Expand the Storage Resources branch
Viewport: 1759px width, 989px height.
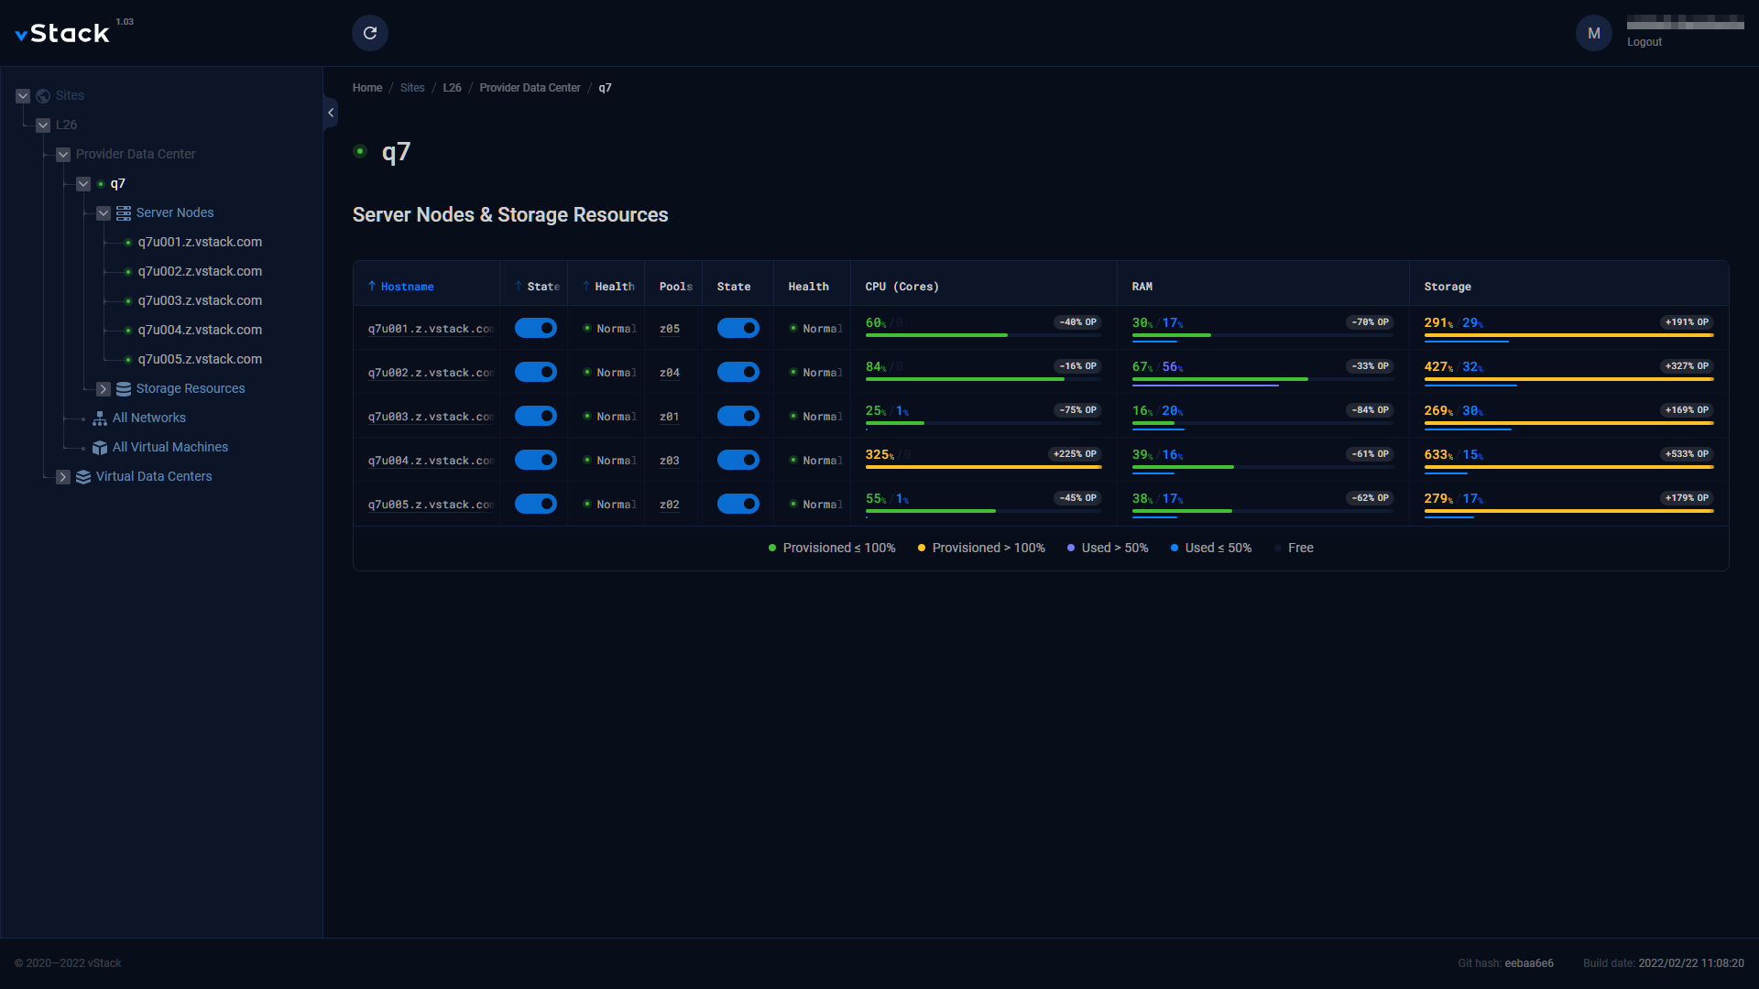coord(104,389)
